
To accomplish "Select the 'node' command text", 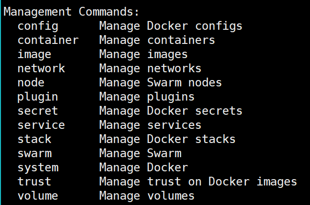I will pos(31,82).
